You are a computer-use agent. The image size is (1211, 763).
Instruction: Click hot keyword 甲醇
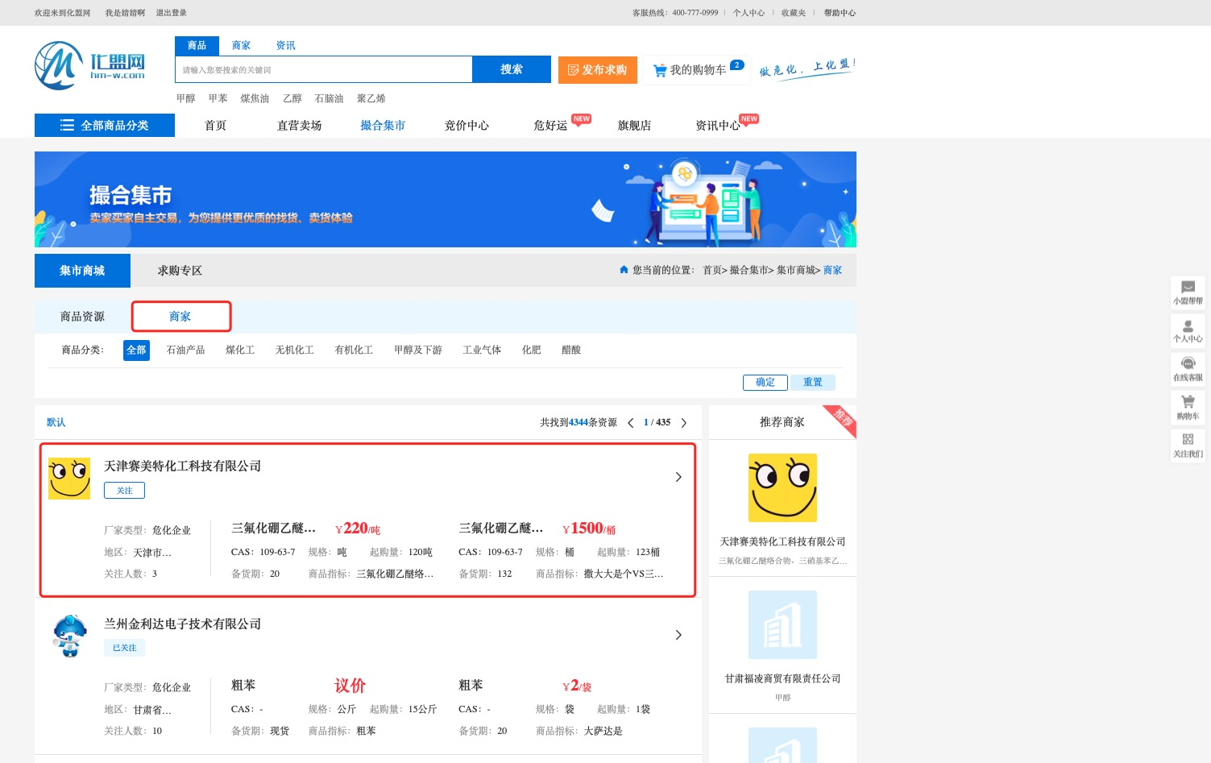(x=186, y=98)
